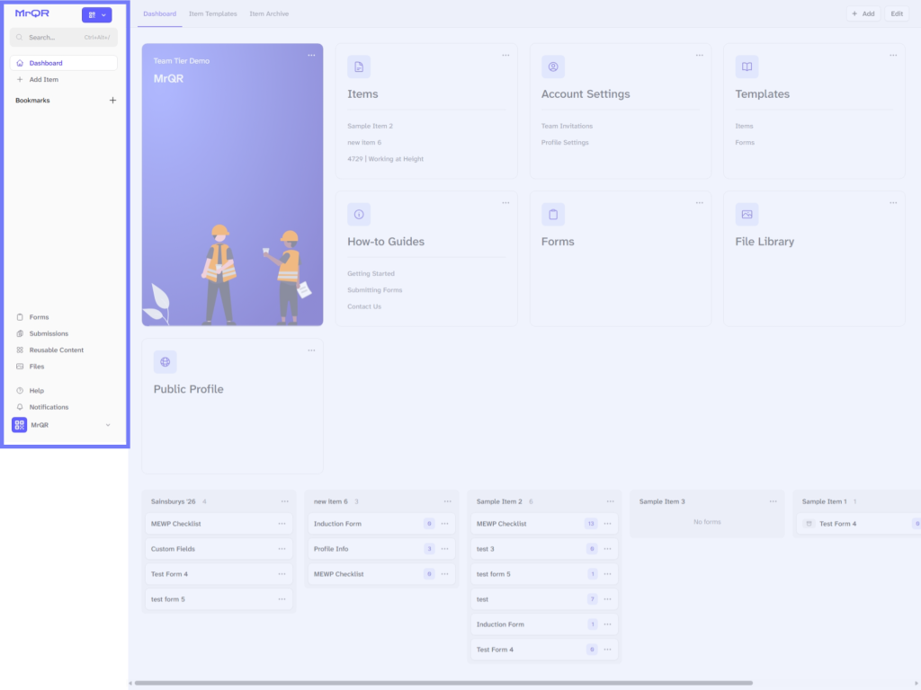Click the How-to Guides info icon
This screenshot has width=921, height=690.
click(x=359, y=214)
